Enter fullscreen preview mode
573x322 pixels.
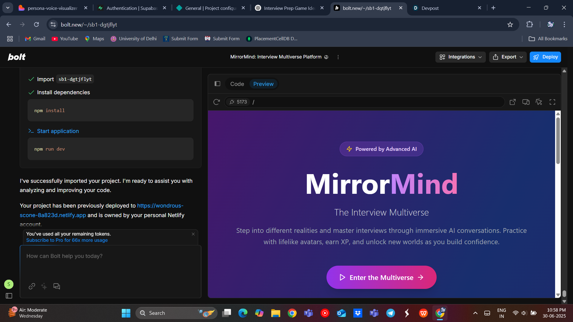552,102
